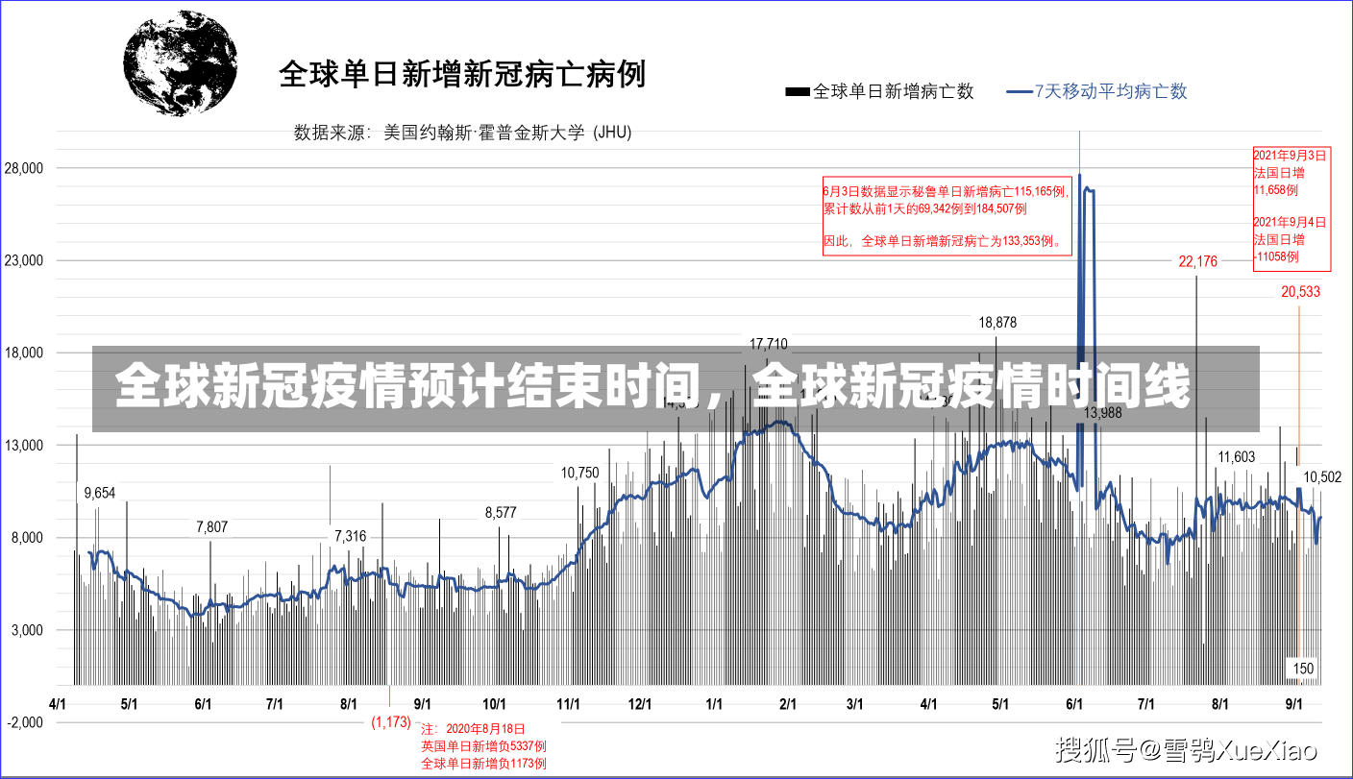This screenshot has height=779, width=1353.
Task: Click the blue legend line for 7-day average
Action: coord(1019,92)
